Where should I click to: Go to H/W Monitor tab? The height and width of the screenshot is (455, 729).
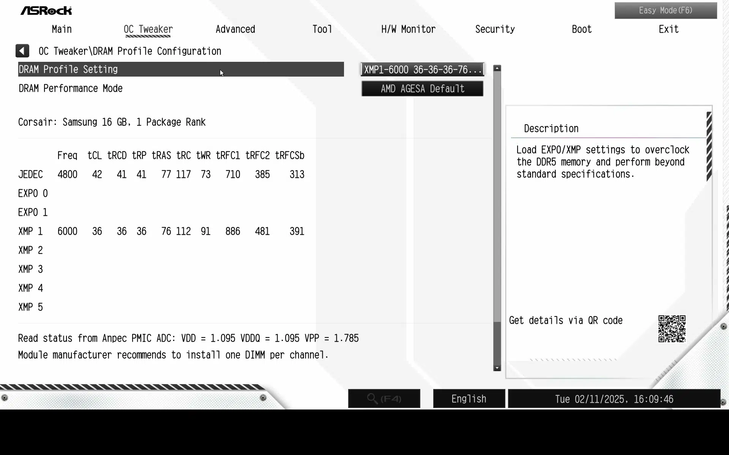point(408,29)
